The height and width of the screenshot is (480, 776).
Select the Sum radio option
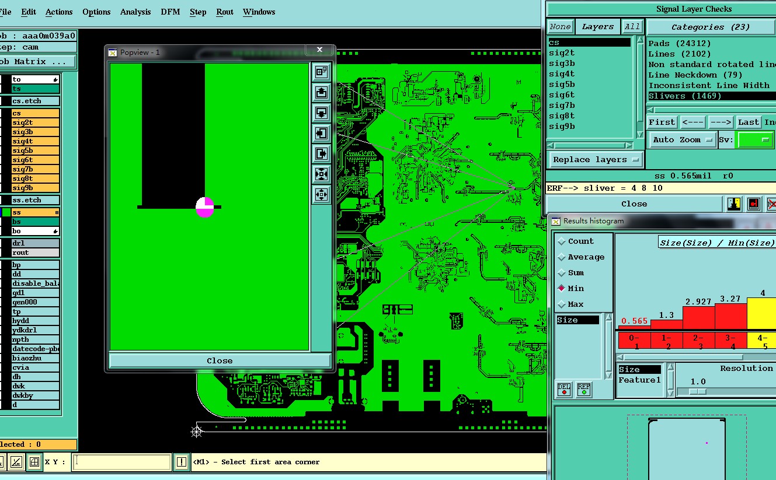(570, 273)
